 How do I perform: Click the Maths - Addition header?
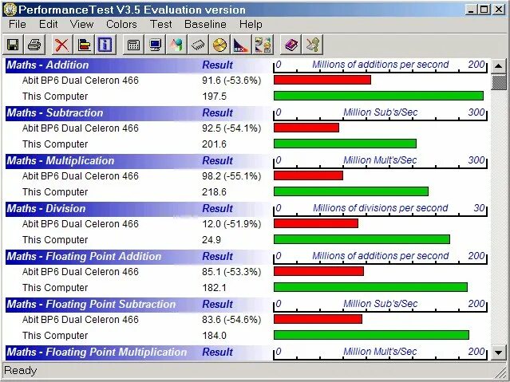coord(47,65)
